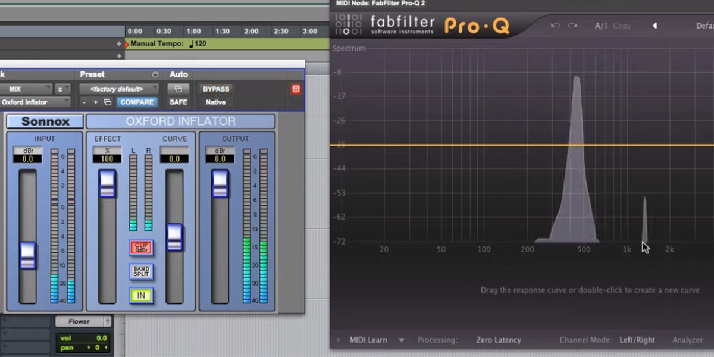This screenshot has width=714, height=357.
Task: Click the red target window button
Action: point(296,89)
